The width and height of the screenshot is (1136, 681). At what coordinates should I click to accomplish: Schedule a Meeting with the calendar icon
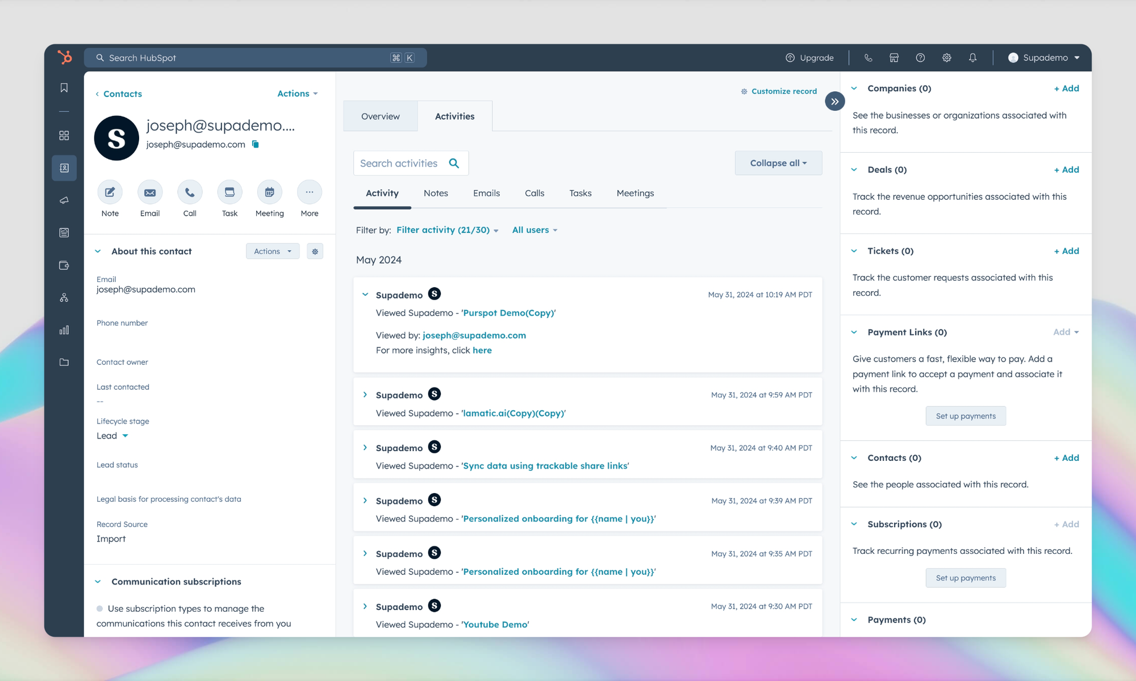pyautogui.click(x=269, y=192)
